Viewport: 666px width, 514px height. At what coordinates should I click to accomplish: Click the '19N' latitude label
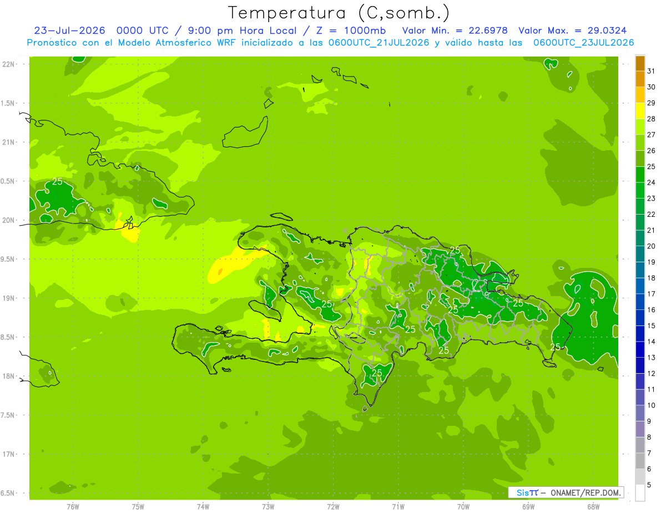tap(9, 298)
